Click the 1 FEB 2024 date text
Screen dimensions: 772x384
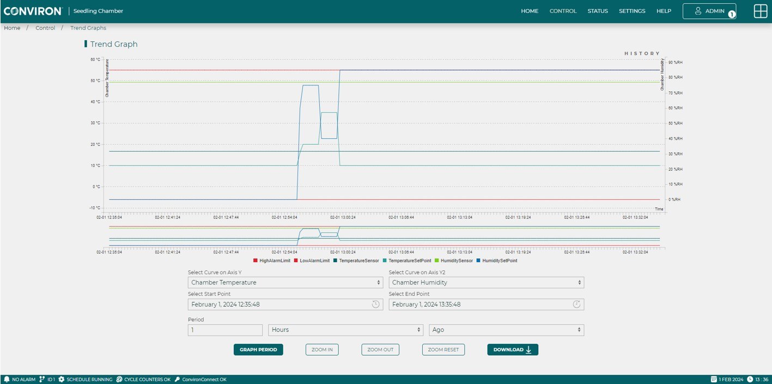point(731,380)
